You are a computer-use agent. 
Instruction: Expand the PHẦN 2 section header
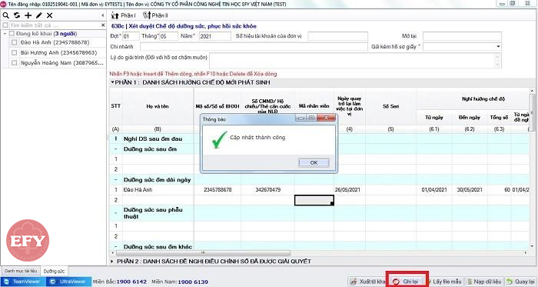112,262
